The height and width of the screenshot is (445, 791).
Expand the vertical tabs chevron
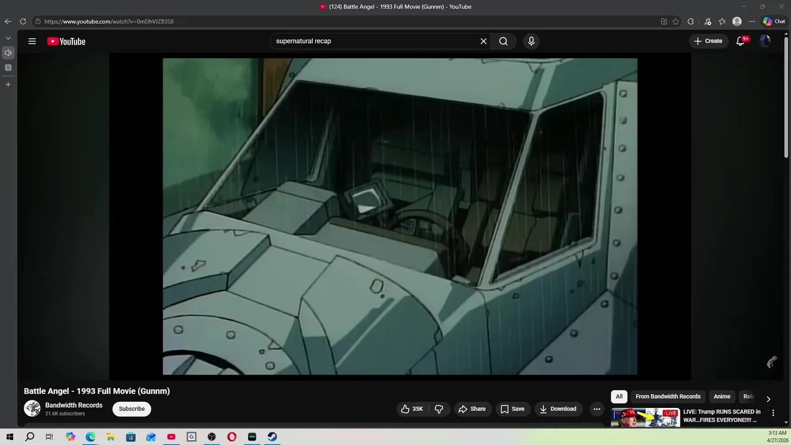click(x=8, y=38)
